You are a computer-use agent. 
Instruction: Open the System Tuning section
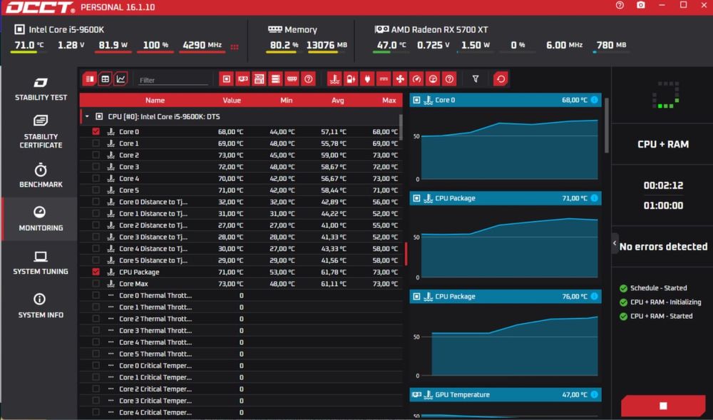41,262
